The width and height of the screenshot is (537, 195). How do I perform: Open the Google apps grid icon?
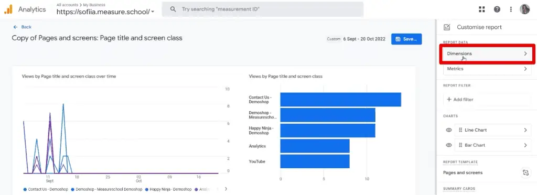pos(482,9)
